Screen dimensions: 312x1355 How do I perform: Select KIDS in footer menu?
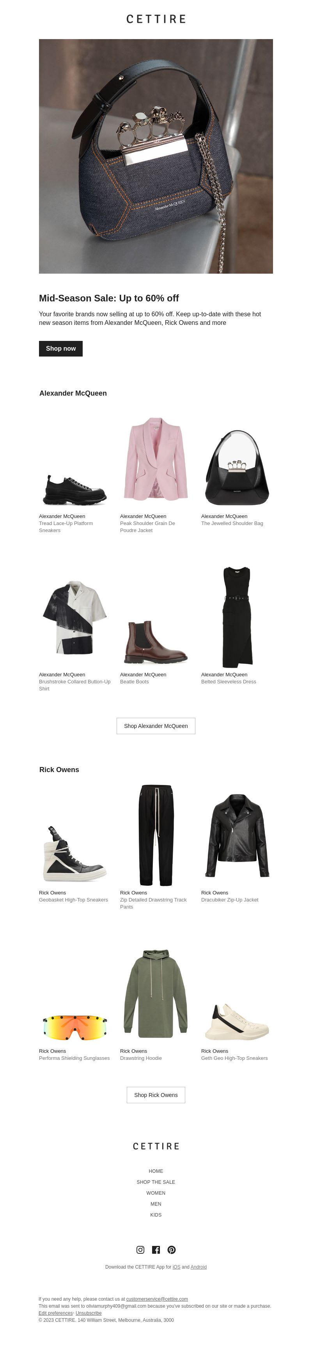pos(156,1215)
